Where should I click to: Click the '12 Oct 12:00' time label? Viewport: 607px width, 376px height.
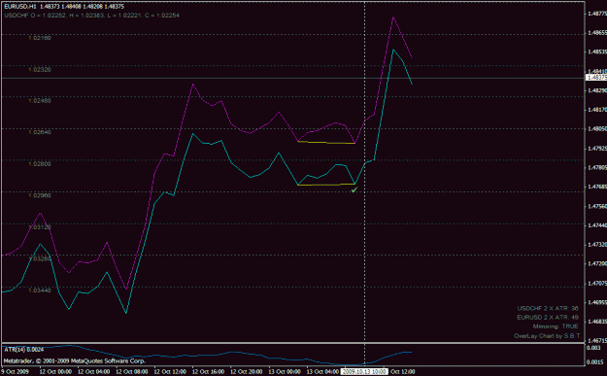coord(170,372)
